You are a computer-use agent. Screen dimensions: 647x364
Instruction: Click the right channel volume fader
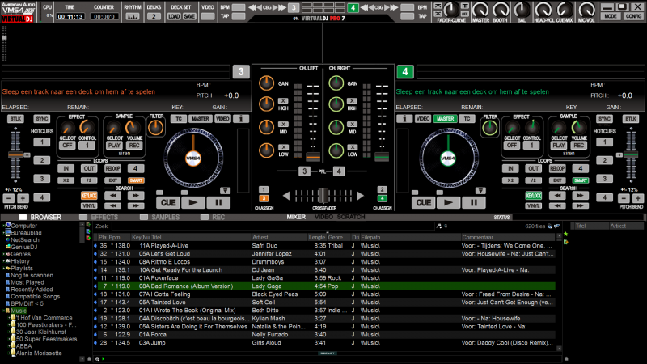tap(382, 157)
